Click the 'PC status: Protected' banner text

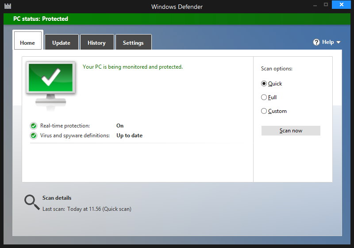click(x=41, y=19)
